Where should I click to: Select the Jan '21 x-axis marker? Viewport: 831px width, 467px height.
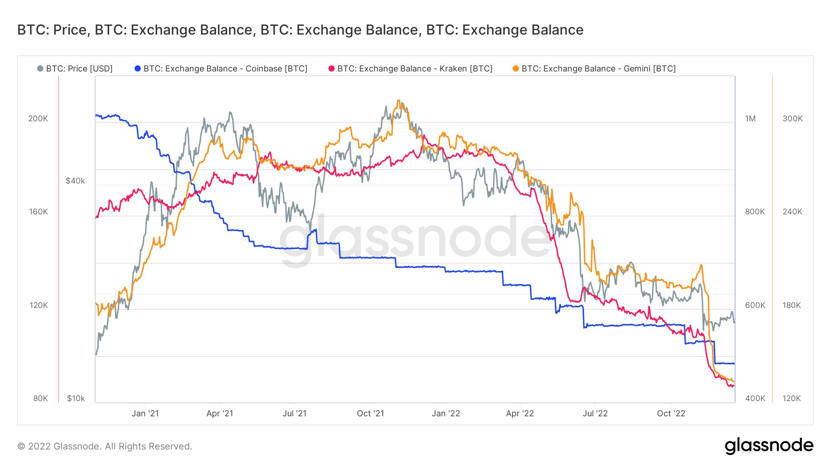click(x=145, y=414)
